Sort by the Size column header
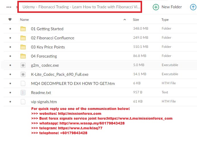The width and height of the screenshot is (197, 141). (136, 20)
